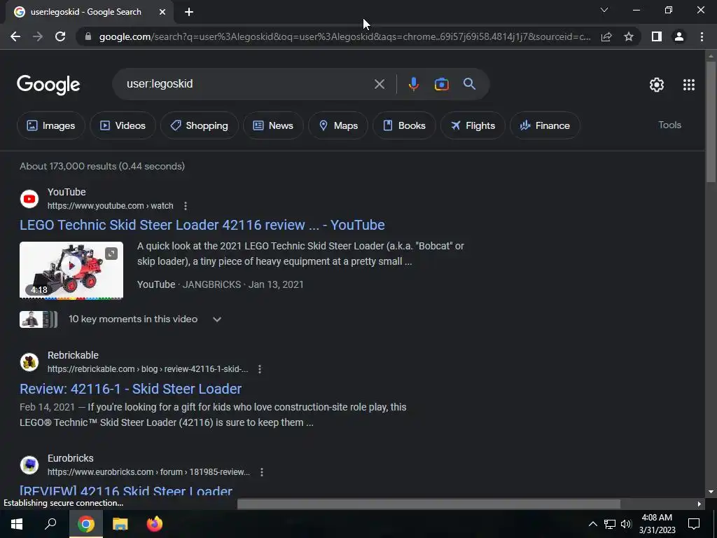Open the Chrome side panel
The width and height of the screenshot is (717, 538).
[x=657, y=36]
